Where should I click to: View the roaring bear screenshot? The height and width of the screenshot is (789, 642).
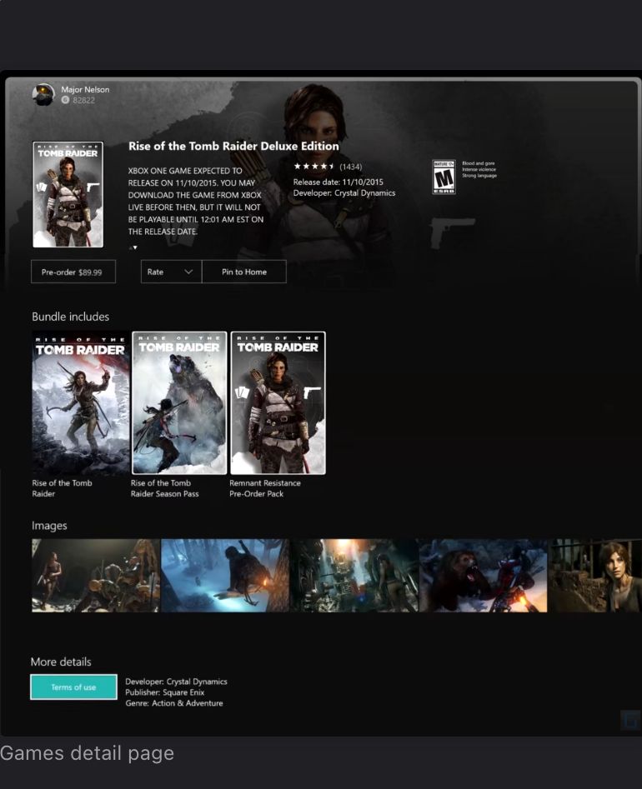tap(483, 575)
